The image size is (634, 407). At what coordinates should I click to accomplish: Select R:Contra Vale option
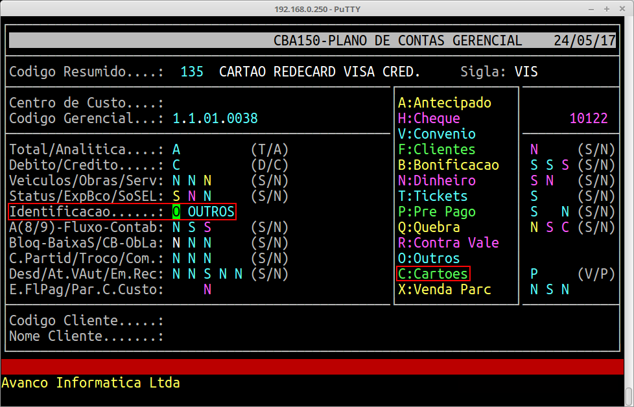[x=449, y=243]
